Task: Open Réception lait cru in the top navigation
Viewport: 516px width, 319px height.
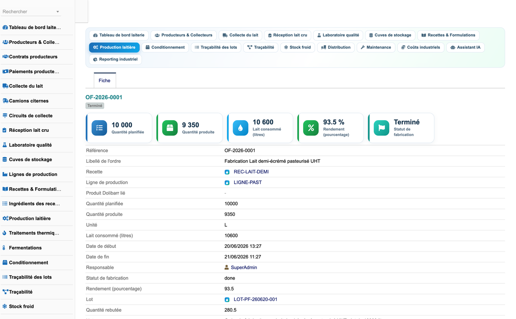Action: (x=287, y=35)
